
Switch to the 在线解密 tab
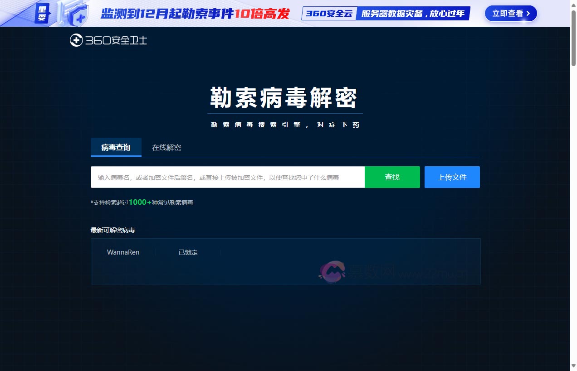click(x=166, y=147)
